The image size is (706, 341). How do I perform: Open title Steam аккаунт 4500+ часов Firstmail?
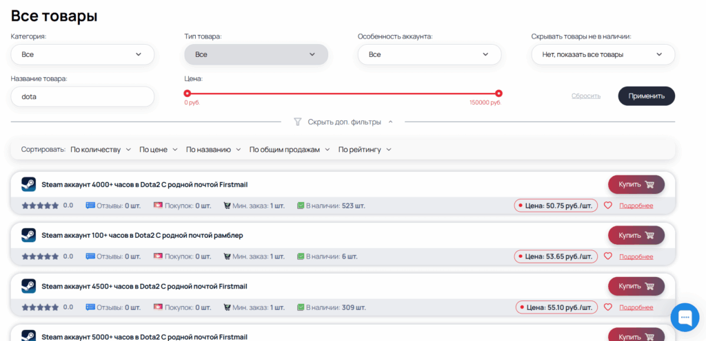coord(145,286)
